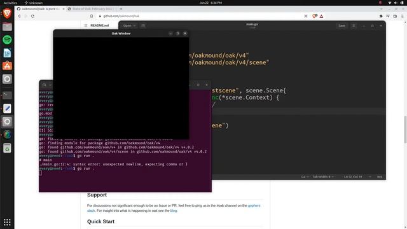Click the main.go title in editor header
Viewport: 407px width, 229px height.
pos(252,24)
